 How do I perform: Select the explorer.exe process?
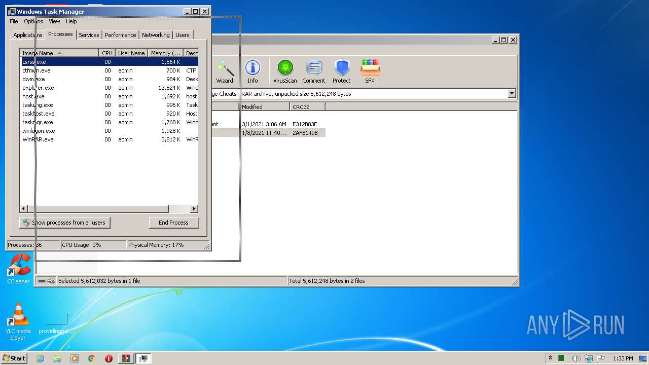coord(109,88)
